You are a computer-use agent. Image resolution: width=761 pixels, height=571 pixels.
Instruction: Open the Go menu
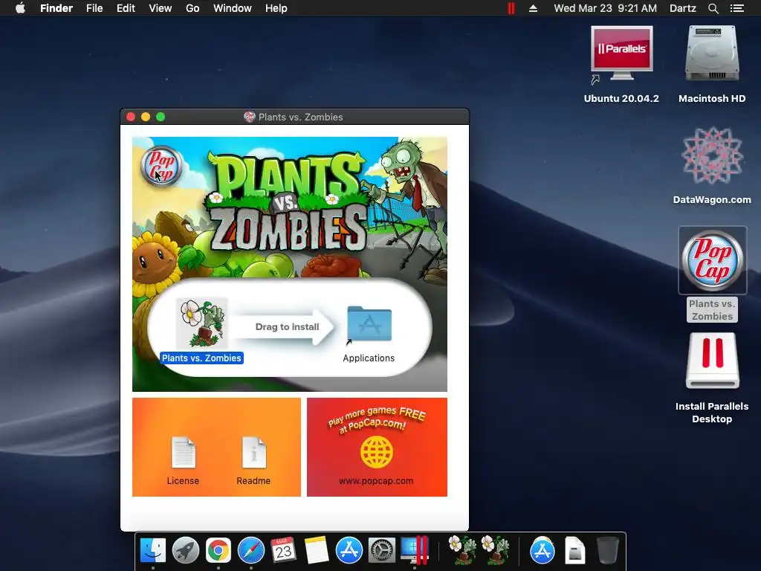(192, 8)
